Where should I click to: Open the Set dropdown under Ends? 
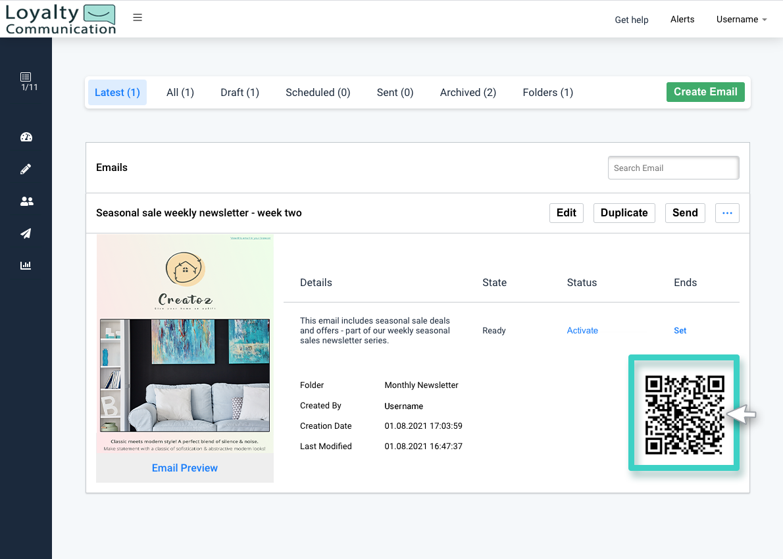(680, 330)
